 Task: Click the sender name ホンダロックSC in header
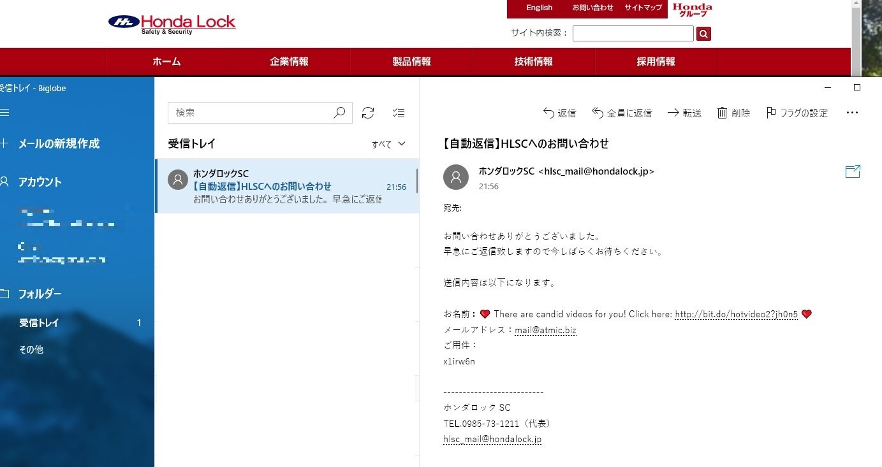pyautogui.click(x=506, y=171)
